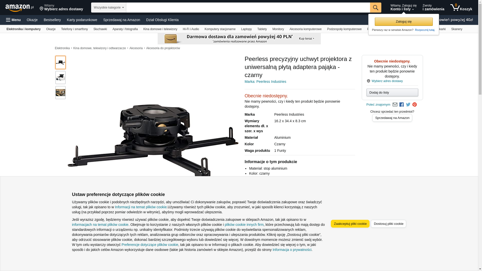Select third product thumbnail image
Screen dimensions: 482x271
[61, 93]
